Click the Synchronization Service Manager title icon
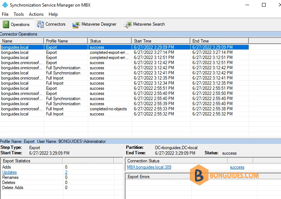Viewport: 281px width, 199px height. coord(5,5)
